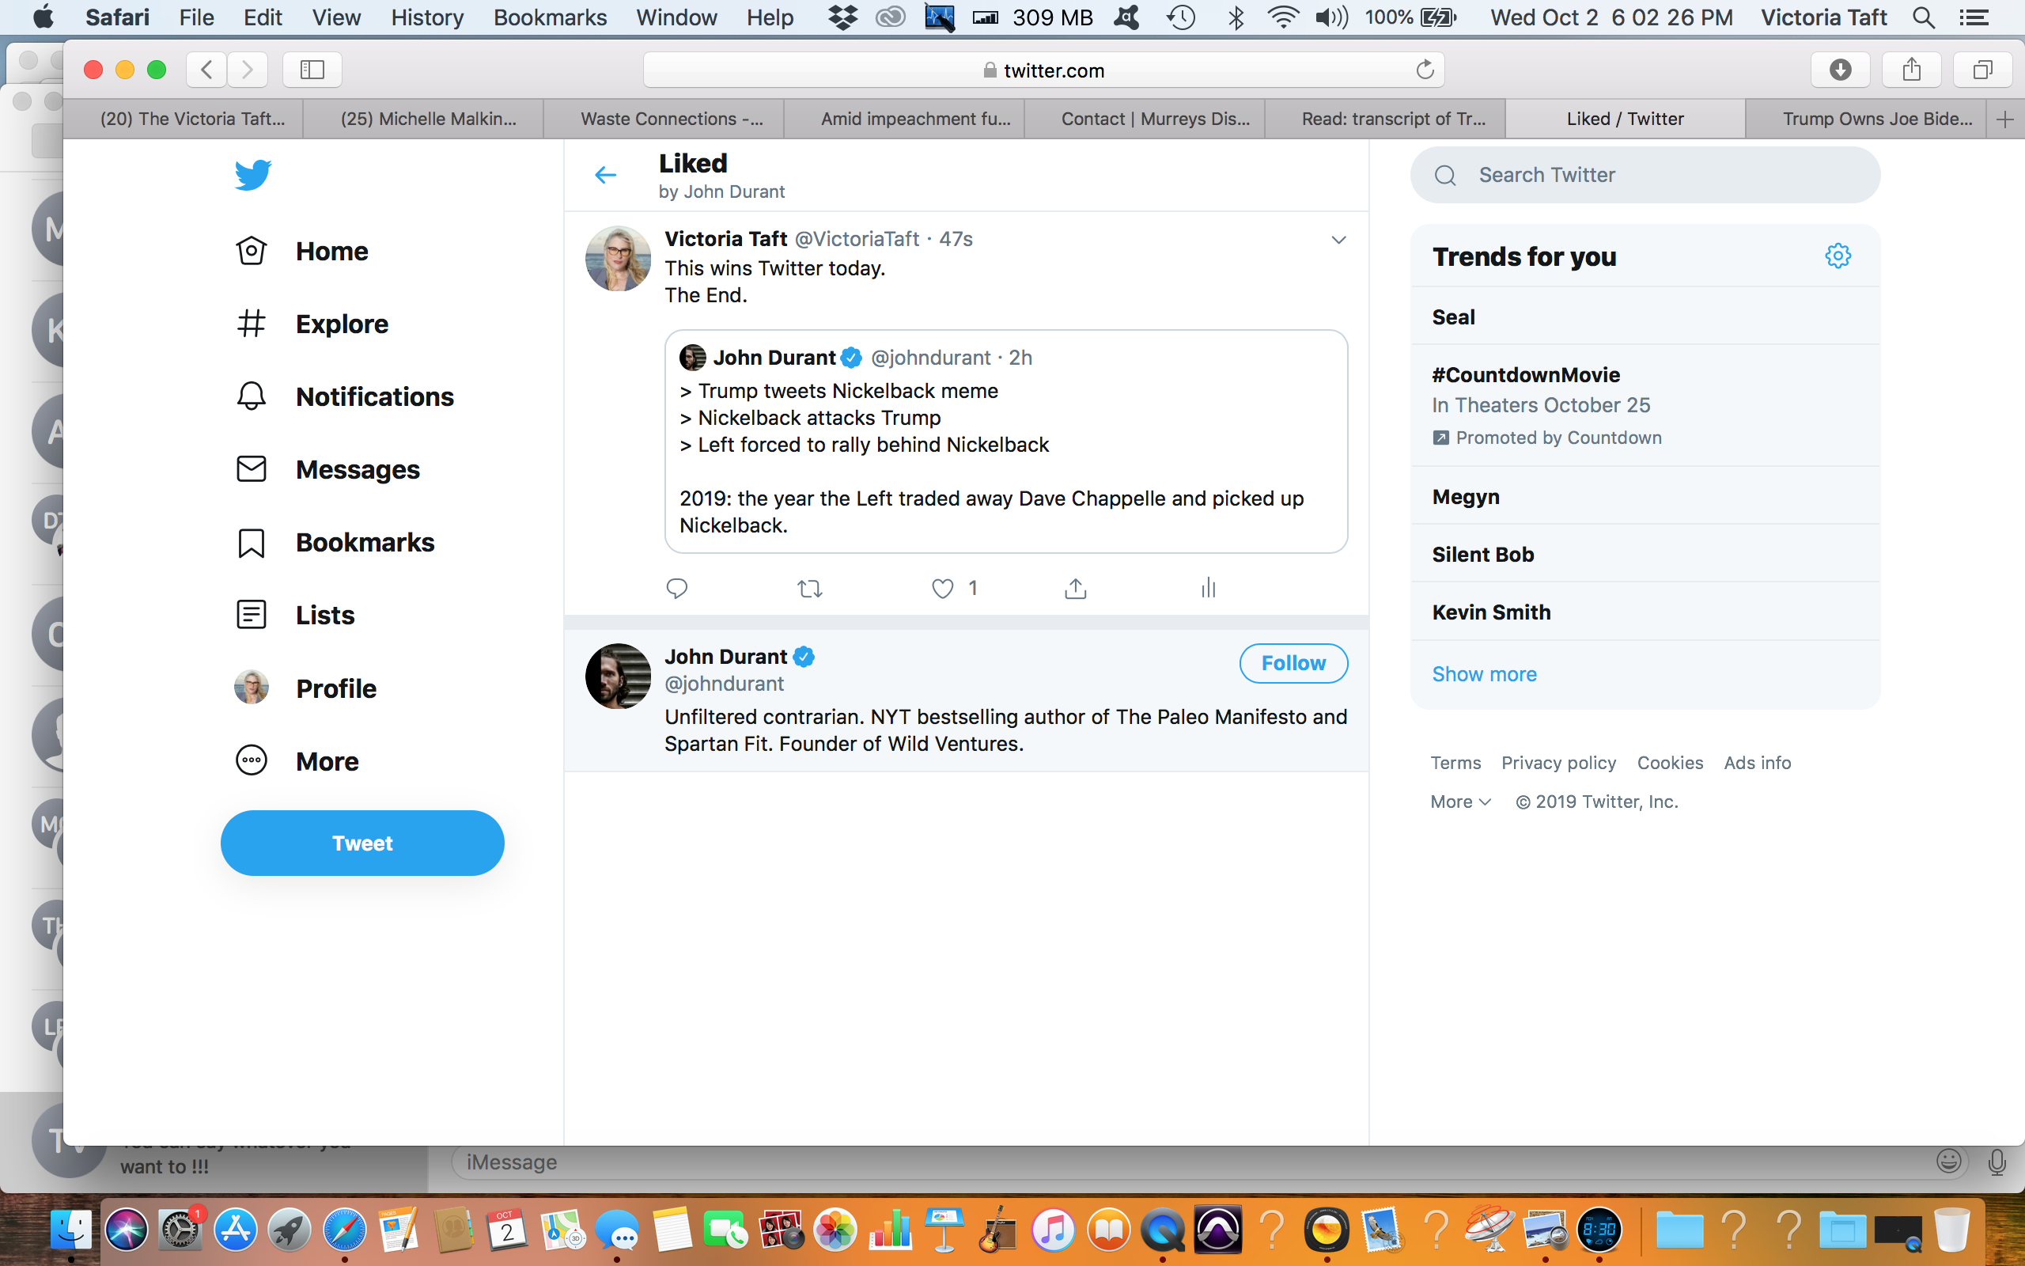Viewport: 2025px width, 1266px height.
Task: Open Profile from sidebar avatar
Action: pos(305,688)
